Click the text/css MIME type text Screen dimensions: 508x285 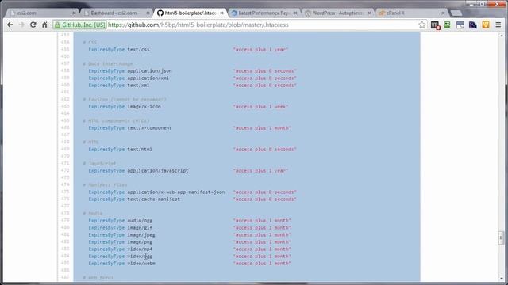138,49
